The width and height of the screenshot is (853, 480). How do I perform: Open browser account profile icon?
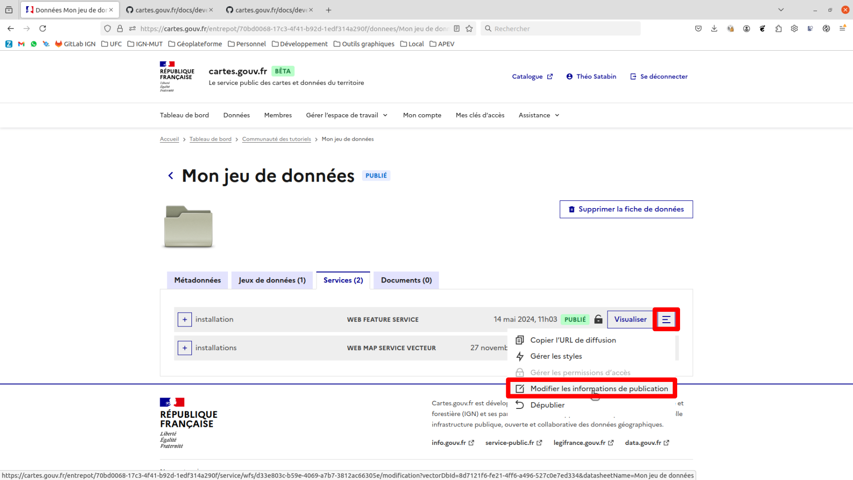tap(747, 28)
